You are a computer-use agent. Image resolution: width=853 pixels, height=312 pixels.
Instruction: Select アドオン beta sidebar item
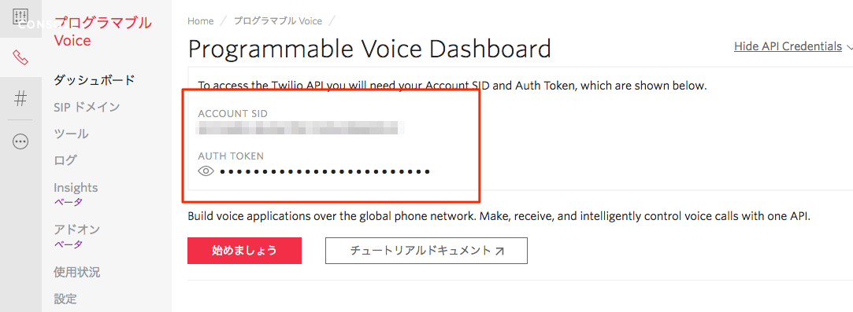pyautogui.click(x=76, y=236)
